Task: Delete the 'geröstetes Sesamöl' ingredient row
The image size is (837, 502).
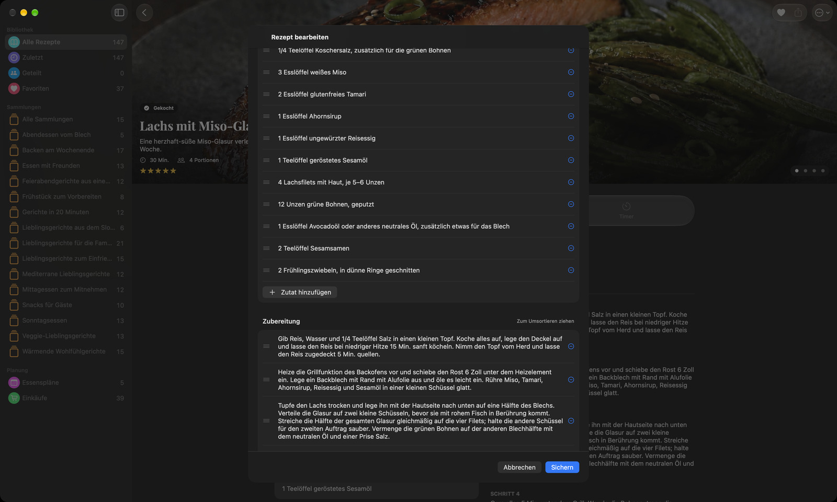Action: (571, 160)
